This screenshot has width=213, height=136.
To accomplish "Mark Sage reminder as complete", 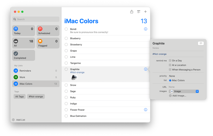I will 66,91.
